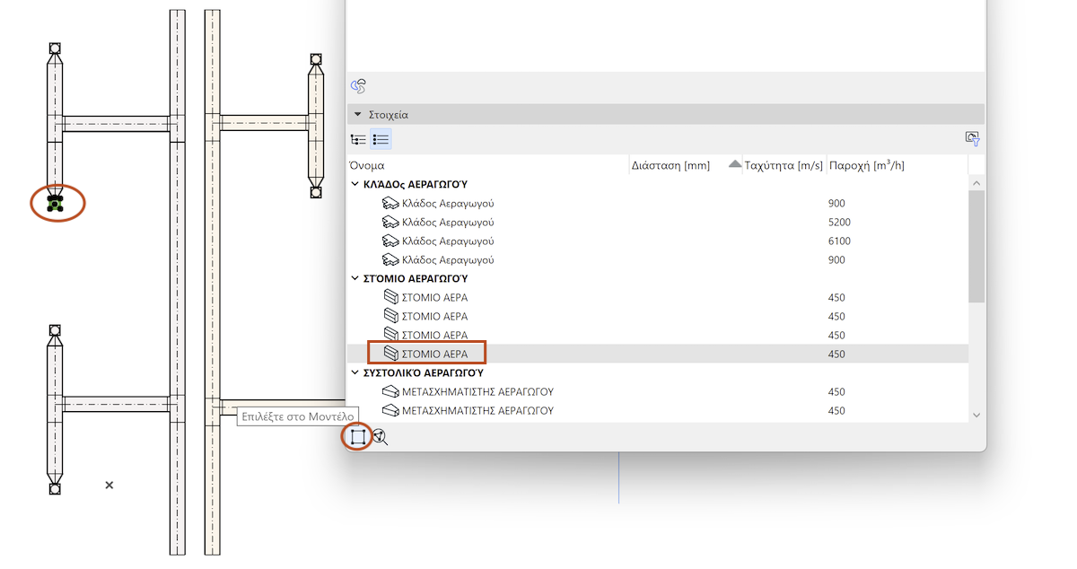
Task: Select Κλάδος Αεραγωγού name with flow 6100
Action: pyautogui.click(x=448, y=241)
